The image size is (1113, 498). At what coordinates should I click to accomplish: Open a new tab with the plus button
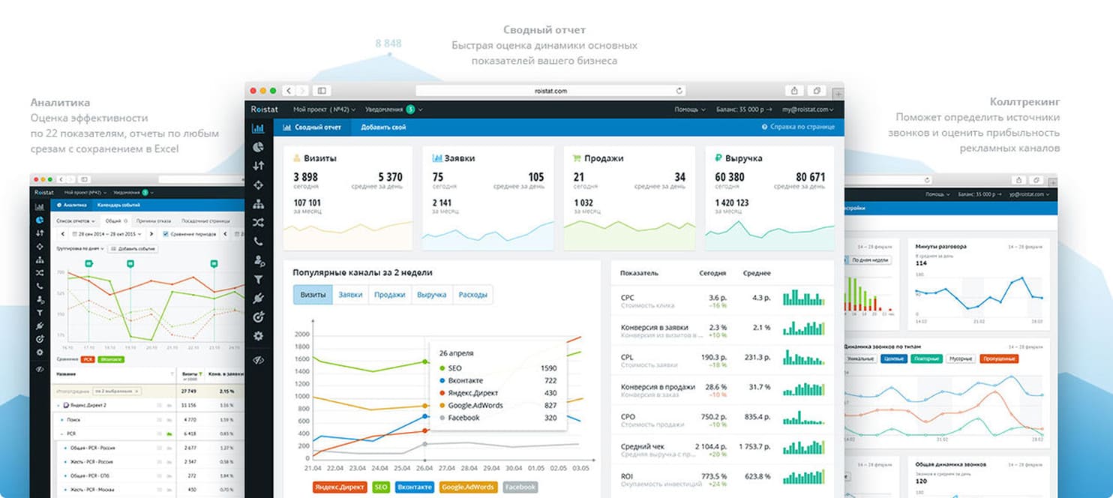838,93
